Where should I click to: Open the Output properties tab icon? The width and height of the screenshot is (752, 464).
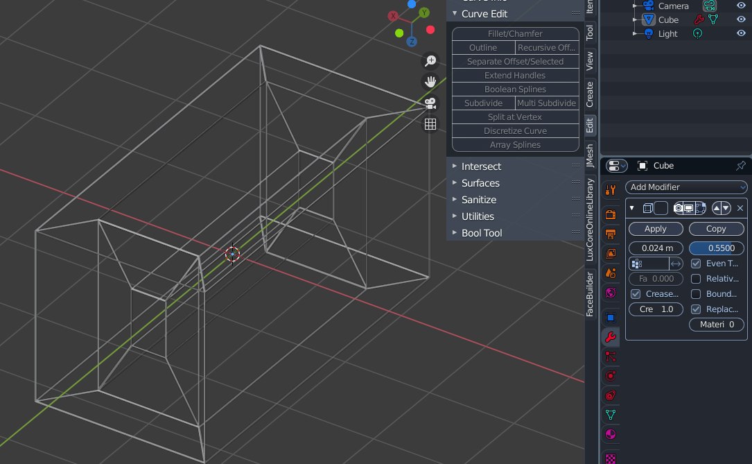(x=610, y=234)
